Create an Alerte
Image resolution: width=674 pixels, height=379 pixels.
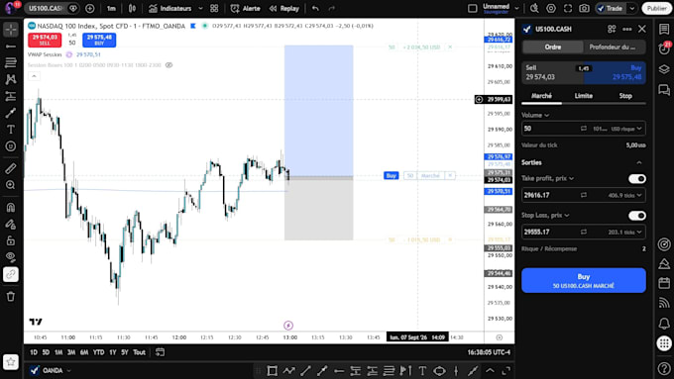click(246, 8)
